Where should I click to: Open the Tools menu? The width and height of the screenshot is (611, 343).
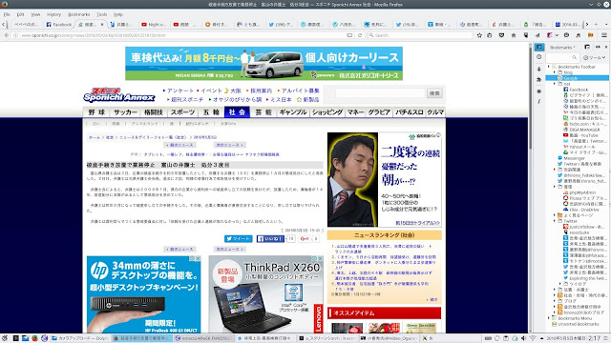[x=102, y=14]
